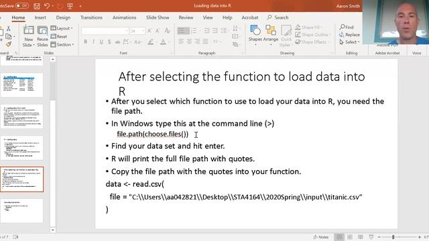Open the View ribbon tab
Image resolution: width=429 pixels, height=241 pixels.
click(208, 17)
